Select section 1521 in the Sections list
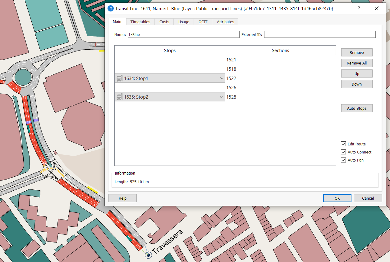Image resolution: width=390 pixels, height=262 pixels. [231, 60]
